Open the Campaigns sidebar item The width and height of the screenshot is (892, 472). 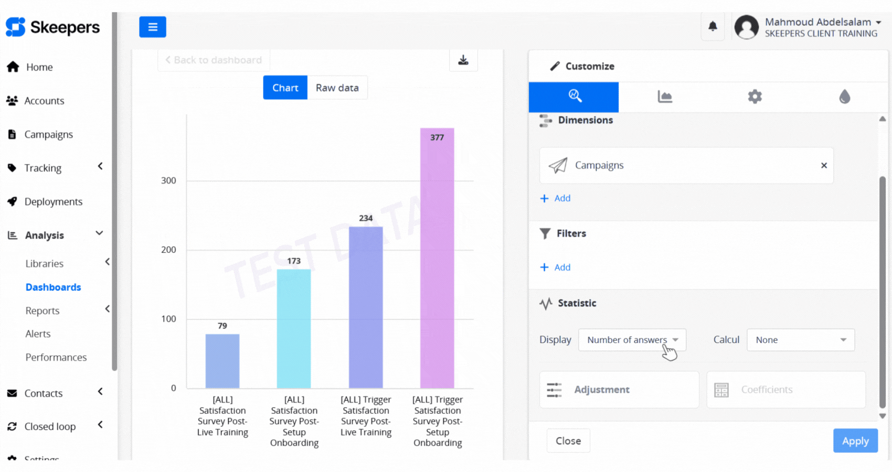pos(48,134)
